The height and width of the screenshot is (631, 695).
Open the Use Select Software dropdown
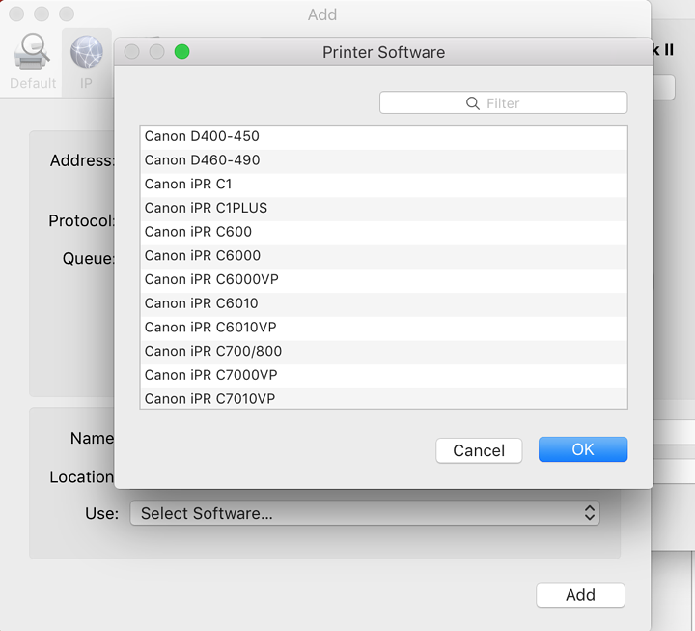pos(365,513)
